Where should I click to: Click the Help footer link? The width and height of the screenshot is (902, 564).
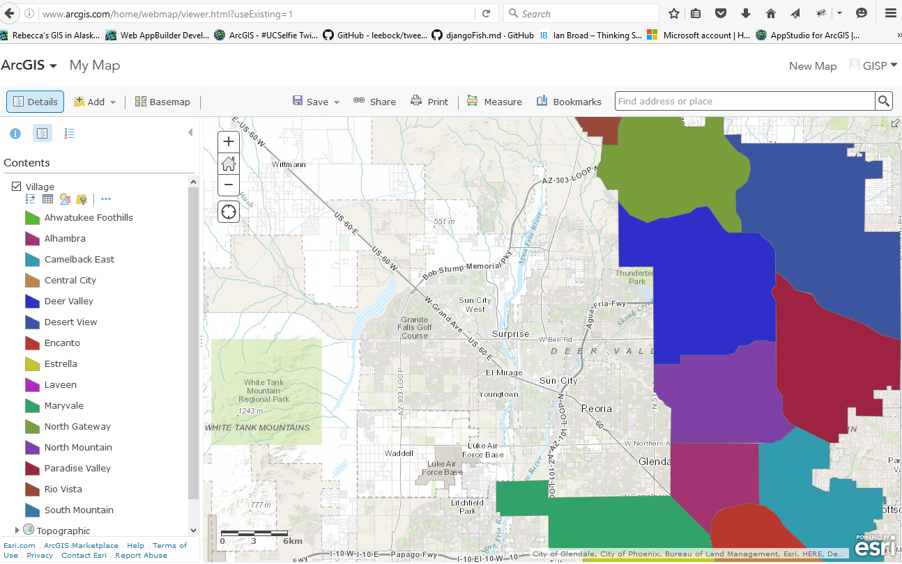coord(136,546)
